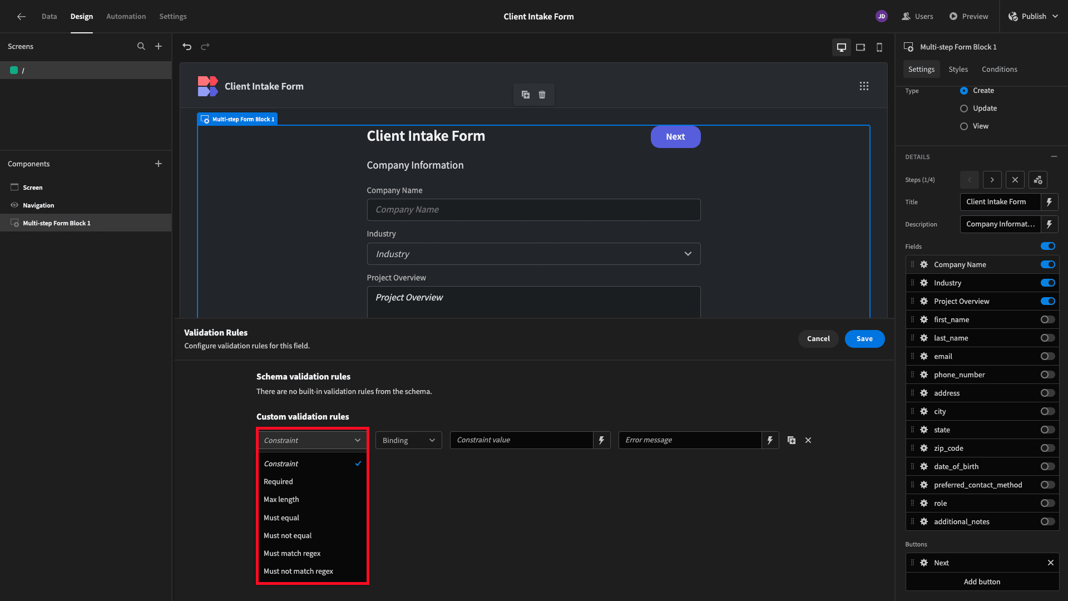Image resolution: width=1068 pixels, height=601 pixels.
Task: Click the undo arrow icon
Action: [x=187, y=47]
